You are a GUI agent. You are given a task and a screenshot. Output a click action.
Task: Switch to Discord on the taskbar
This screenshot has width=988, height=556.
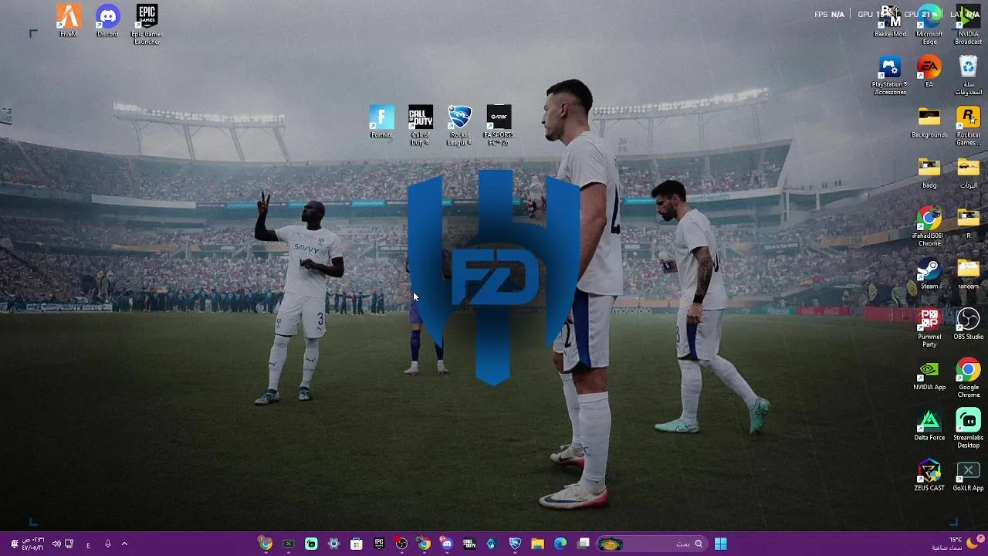(446, 544)
